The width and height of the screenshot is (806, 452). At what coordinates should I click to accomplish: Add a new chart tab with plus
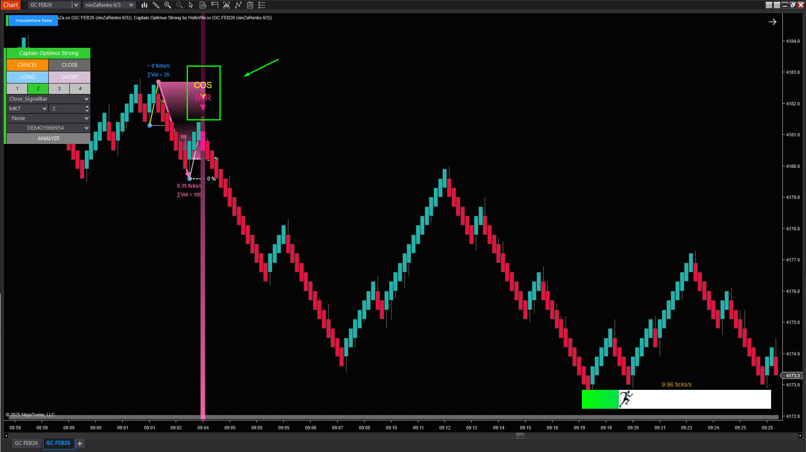coord(80,443)
